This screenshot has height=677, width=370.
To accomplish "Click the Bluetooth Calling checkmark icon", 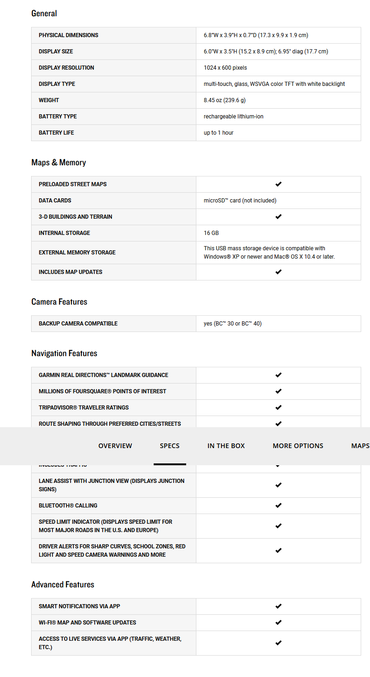I will (279, 506).
